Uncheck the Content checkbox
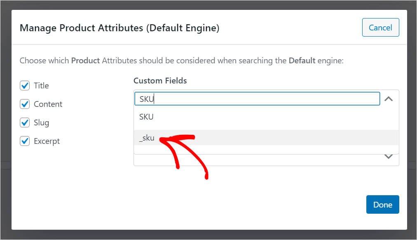The image size is (417, 240). pos(25,104)
